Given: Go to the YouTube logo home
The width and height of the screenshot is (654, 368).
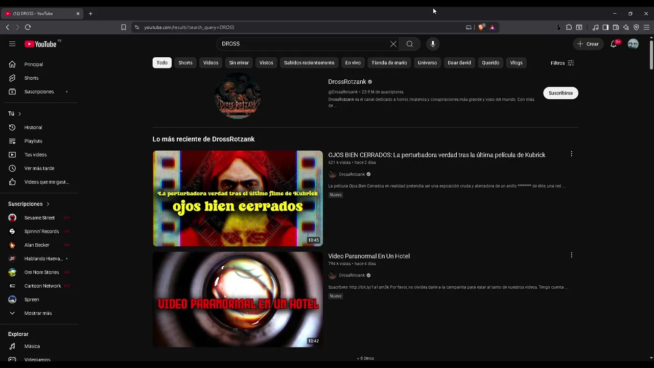Looking at the screenshot, I should point(40,44).
